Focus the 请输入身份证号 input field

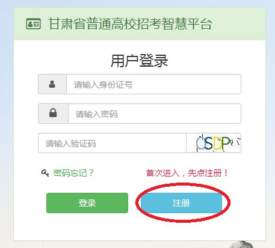(x=153, y=84)
